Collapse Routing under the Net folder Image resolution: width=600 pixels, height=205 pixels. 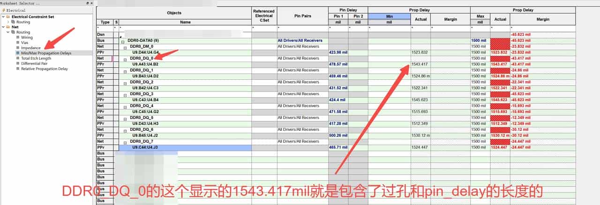click(x=8, y=32)
